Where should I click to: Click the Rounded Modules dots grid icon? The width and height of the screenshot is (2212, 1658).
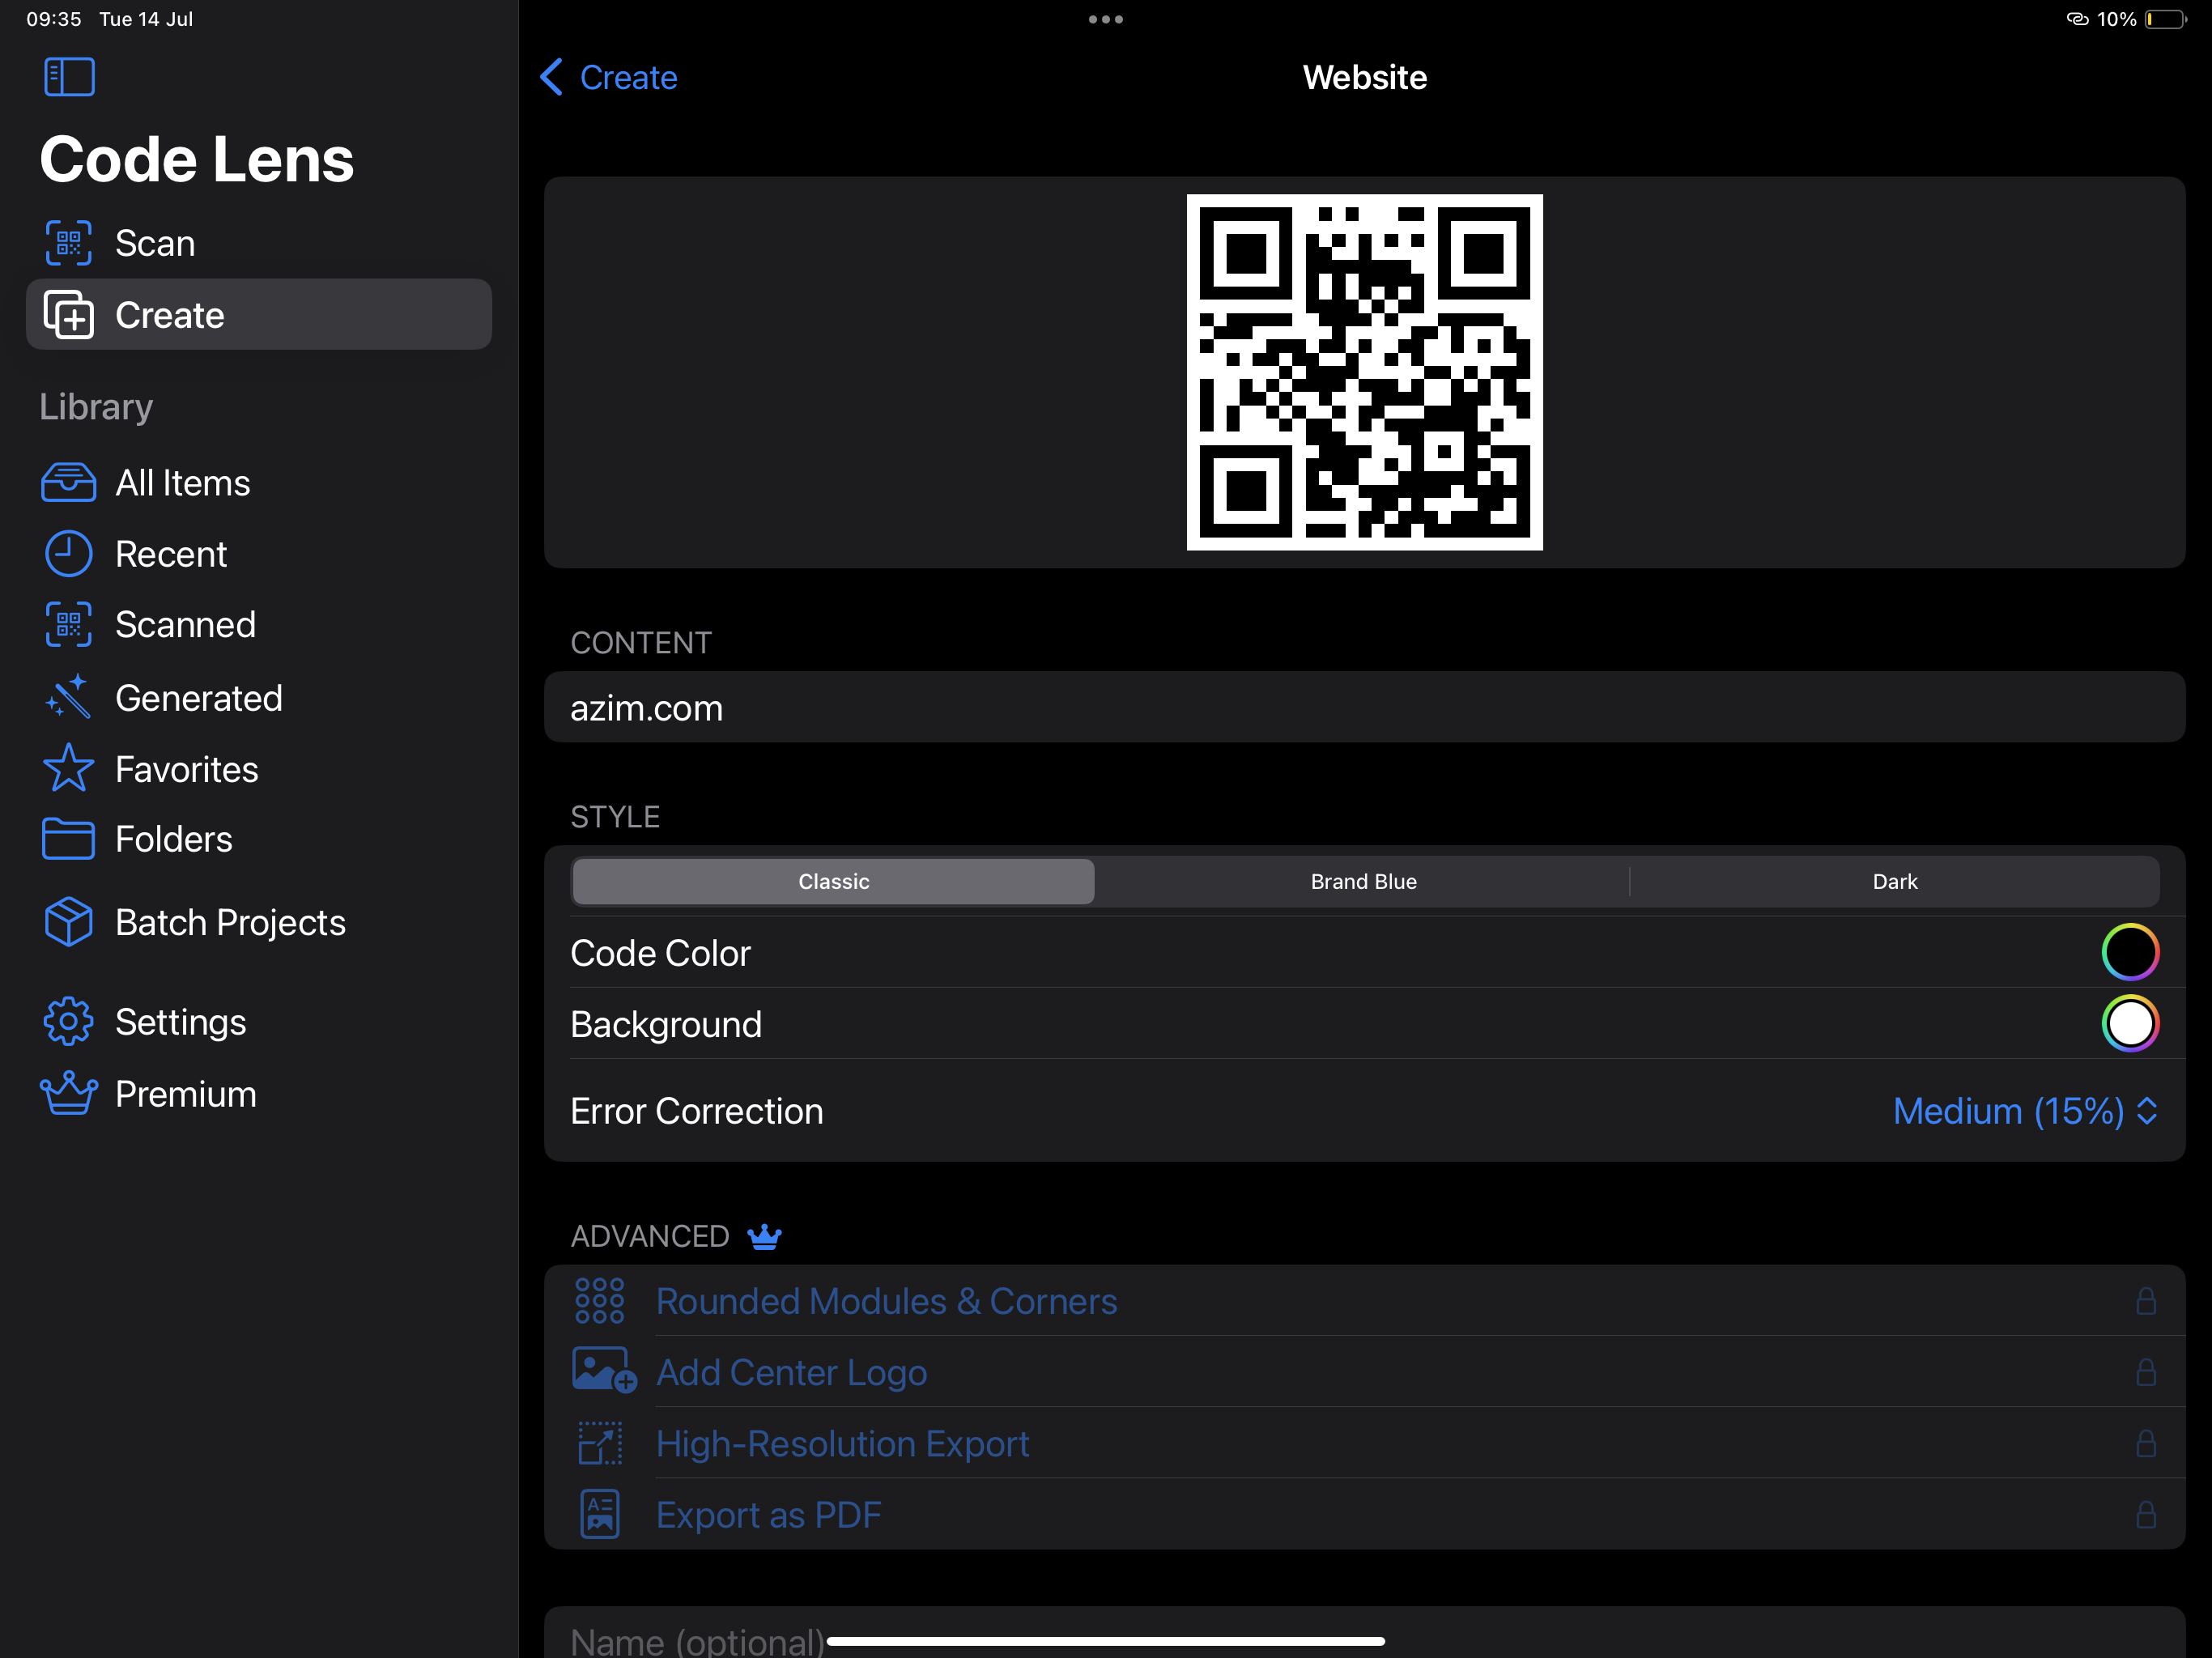coord(600,1301)
